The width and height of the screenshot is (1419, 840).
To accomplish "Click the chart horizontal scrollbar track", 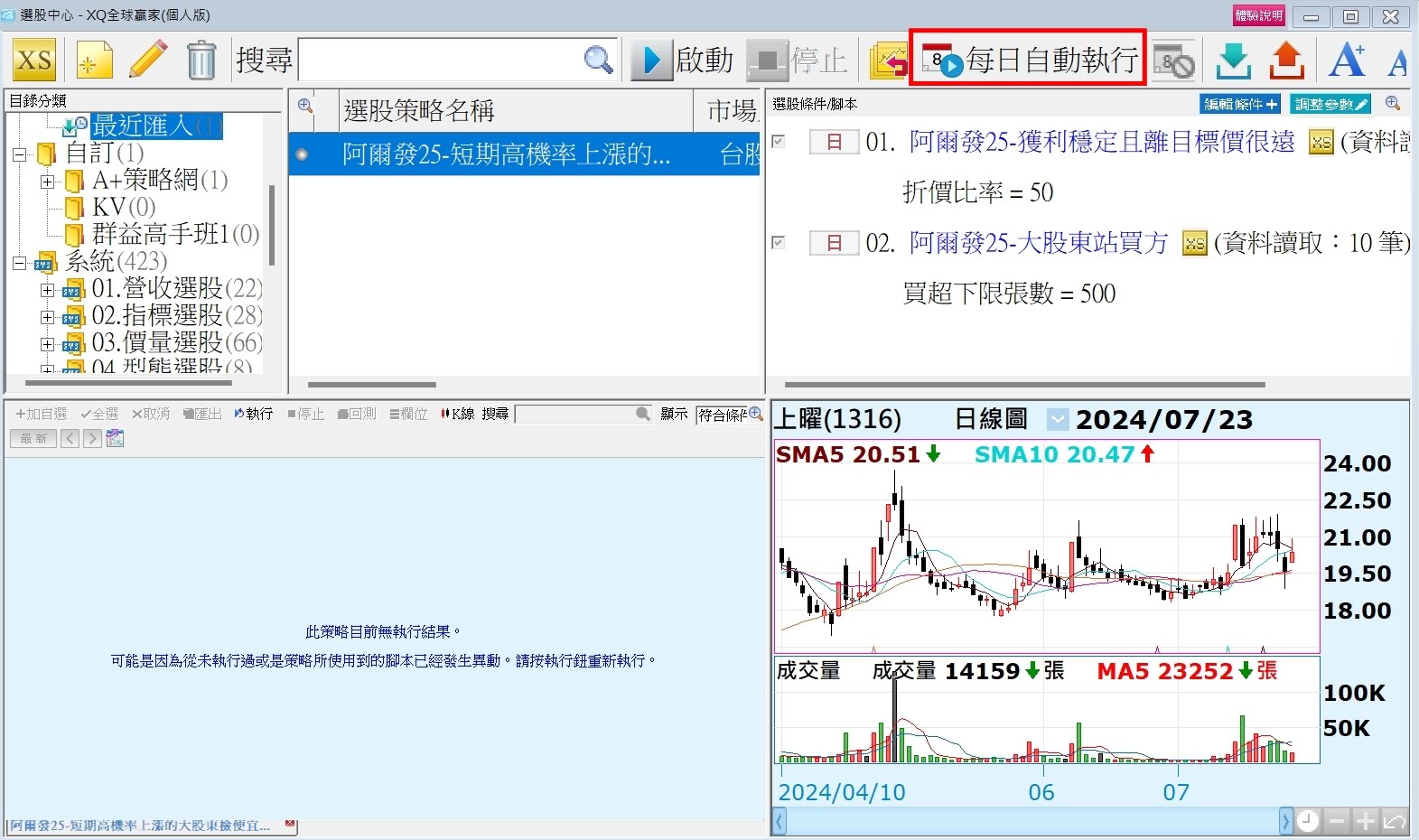I will [1030, 821].
